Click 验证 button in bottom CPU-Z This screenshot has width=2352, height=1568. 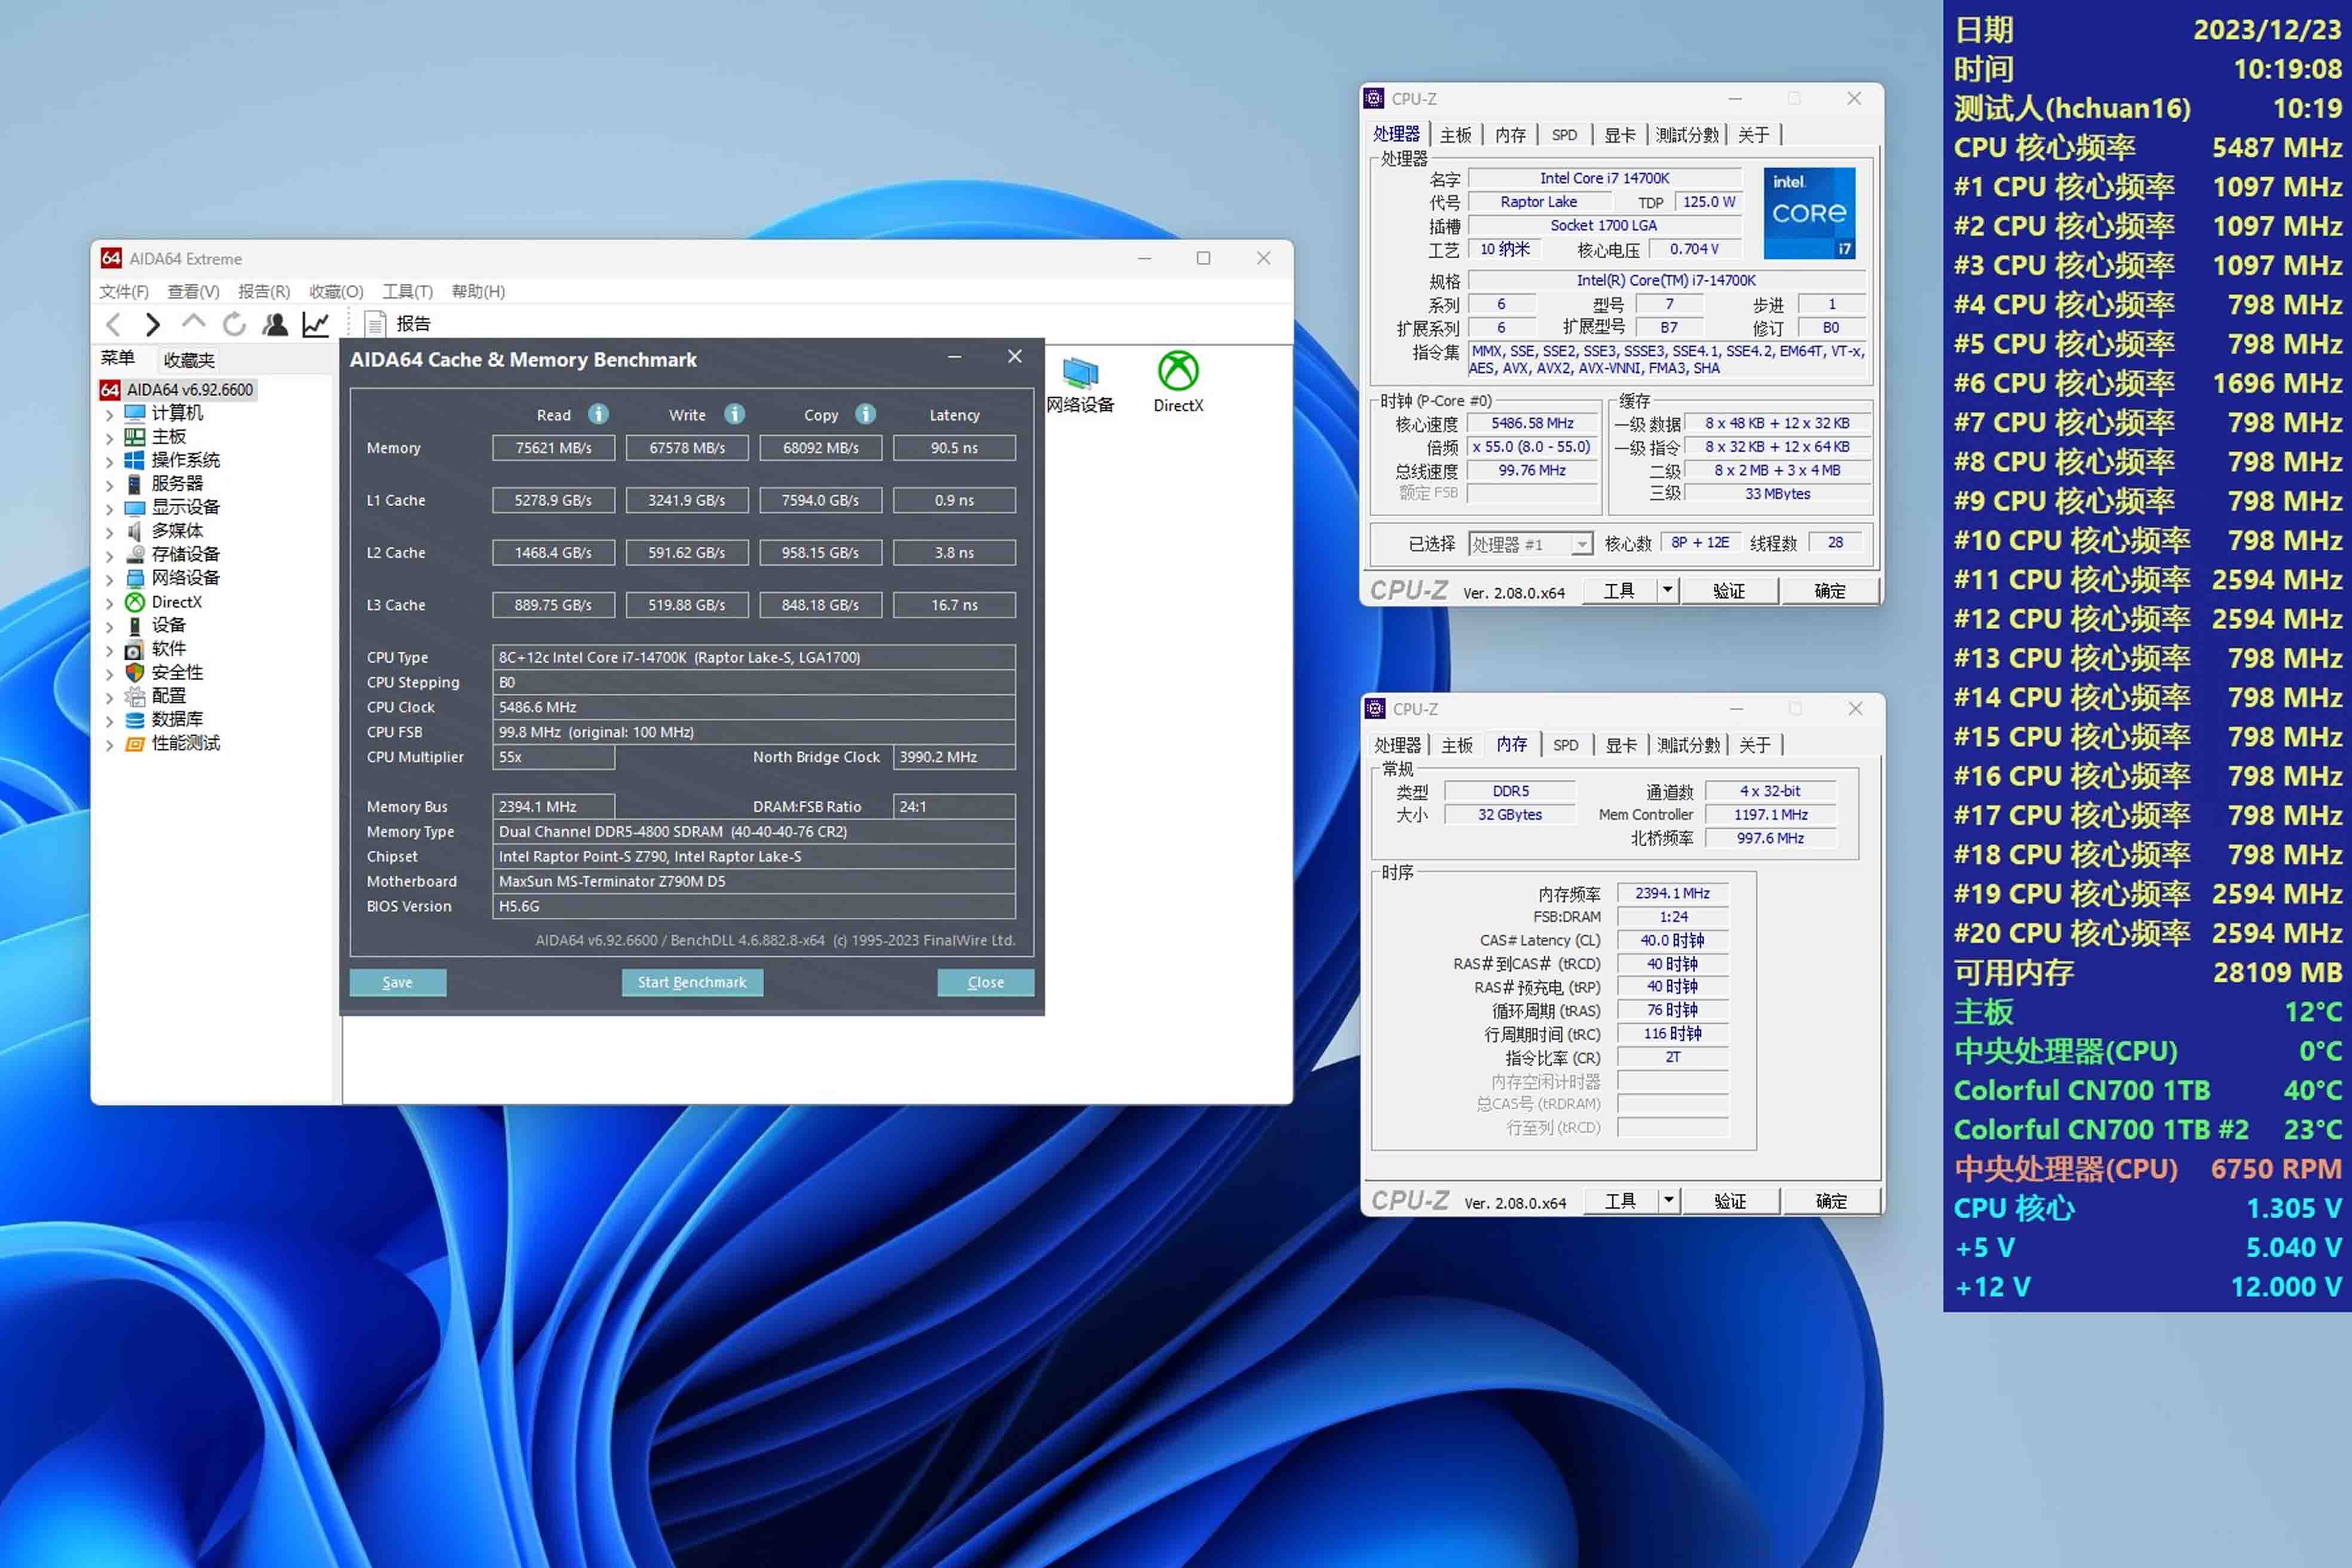pyautogui.click(x=1730, y=1201)
